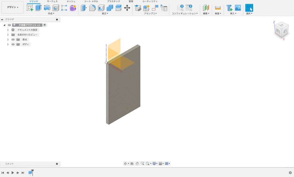Click the Measure ruler icon
This screenshot has width=294, height=177.
tap(218, 8)
